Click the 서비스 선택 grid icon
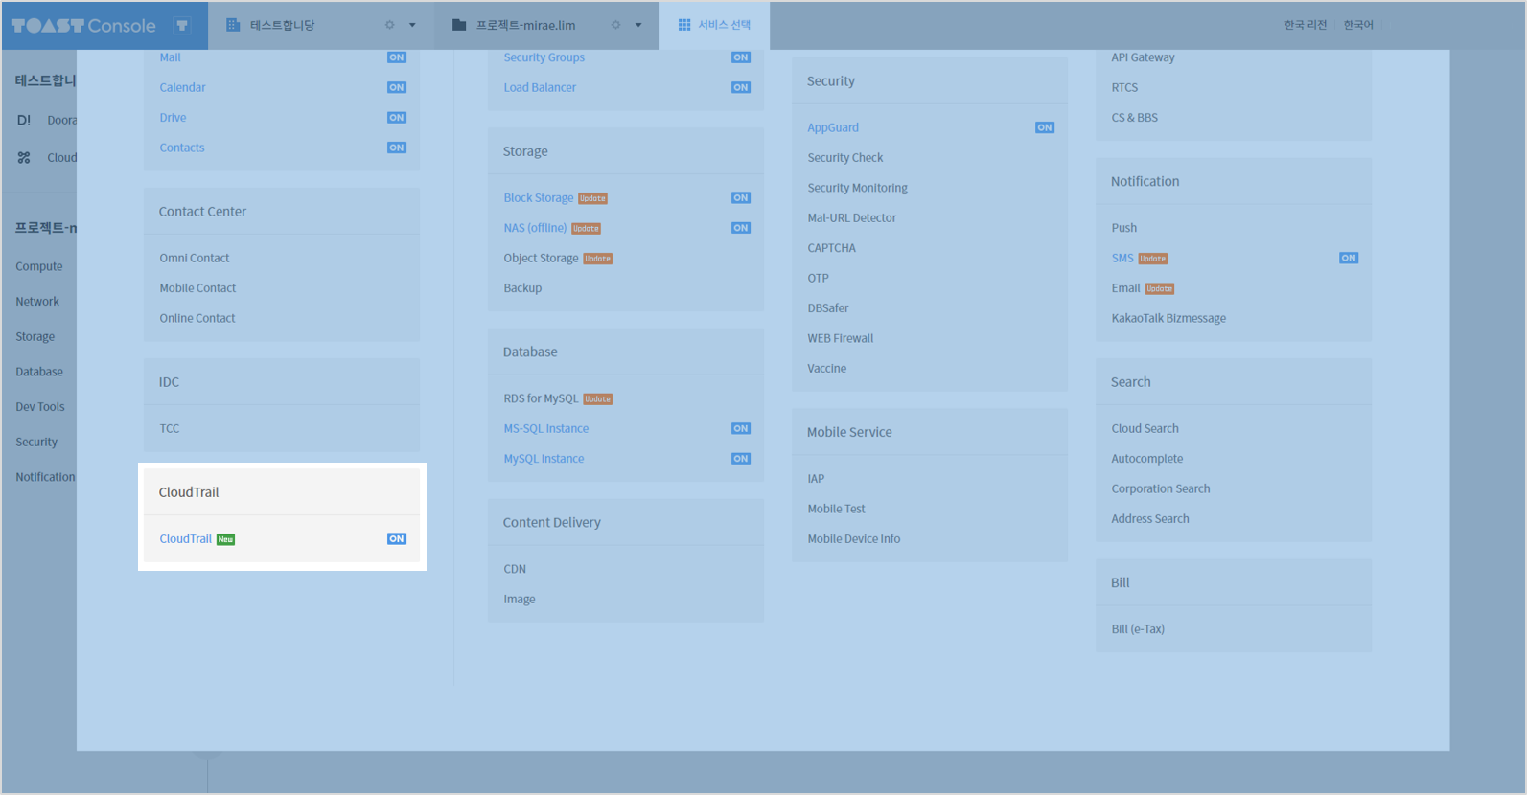Viewport: 1527px width, 795px height. (x=684, y=25)
